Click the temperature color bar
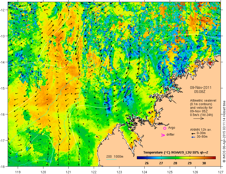Screen dimensions: 226x174 (x=176, y=158)
